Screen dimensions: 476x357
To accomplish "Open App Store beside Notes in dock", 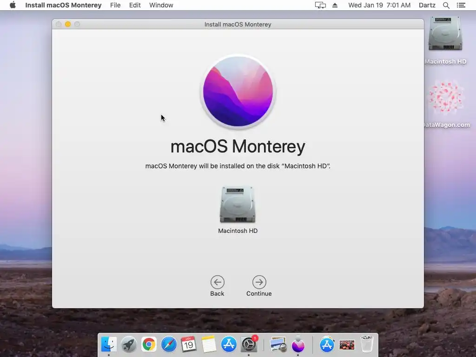I will pos(229,344).
